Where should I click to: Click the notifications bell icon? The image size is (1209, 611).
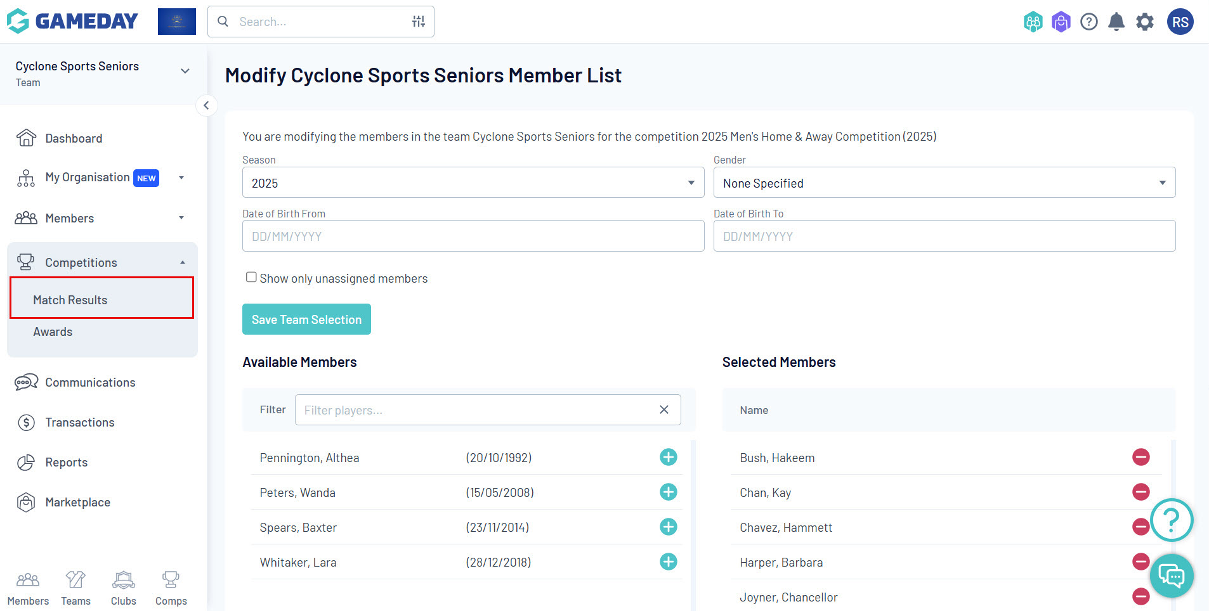click(x=1116, y=22)
